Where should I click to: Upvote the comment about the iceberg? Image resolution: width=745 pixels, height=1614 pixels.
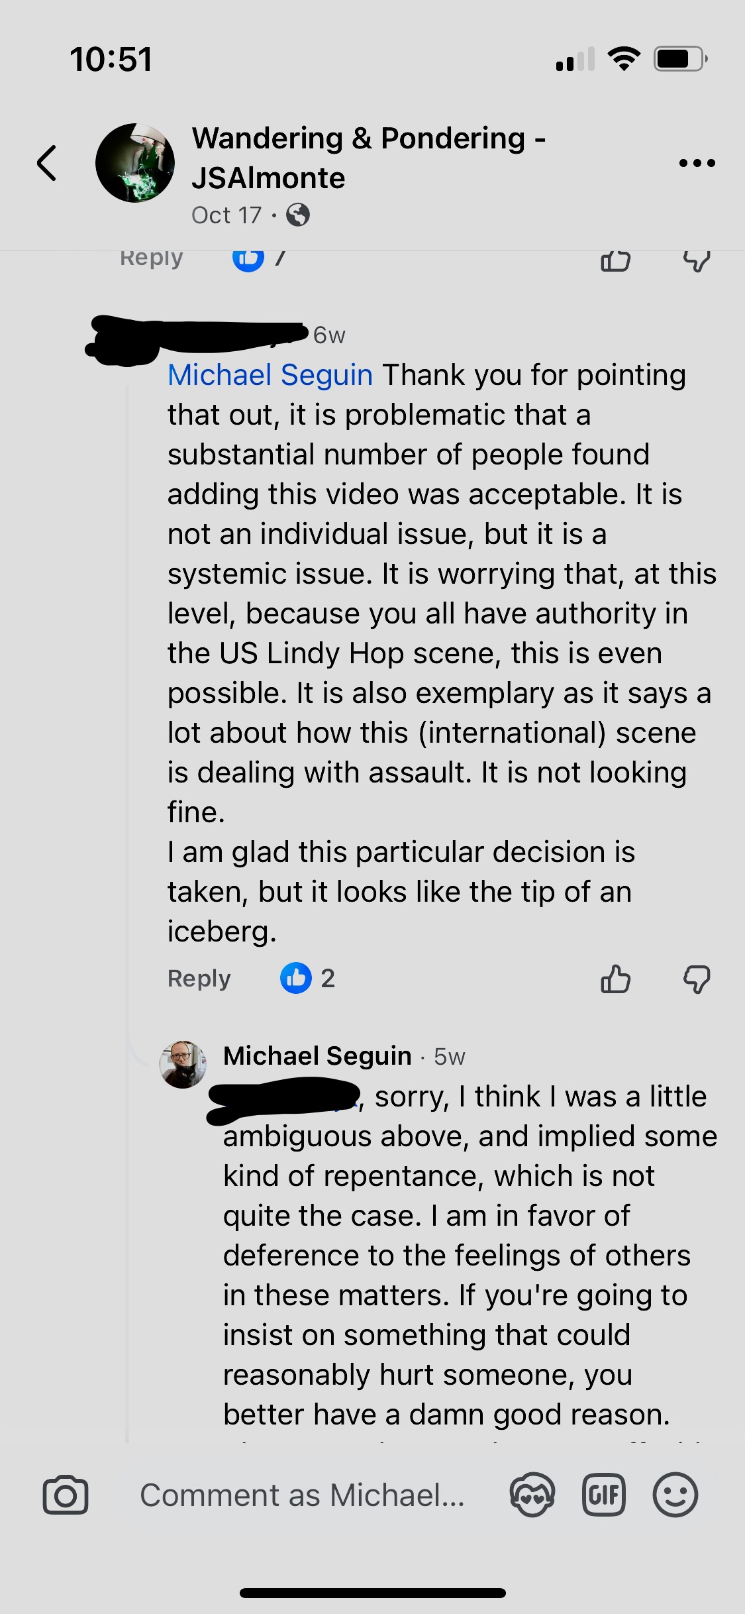615,979
